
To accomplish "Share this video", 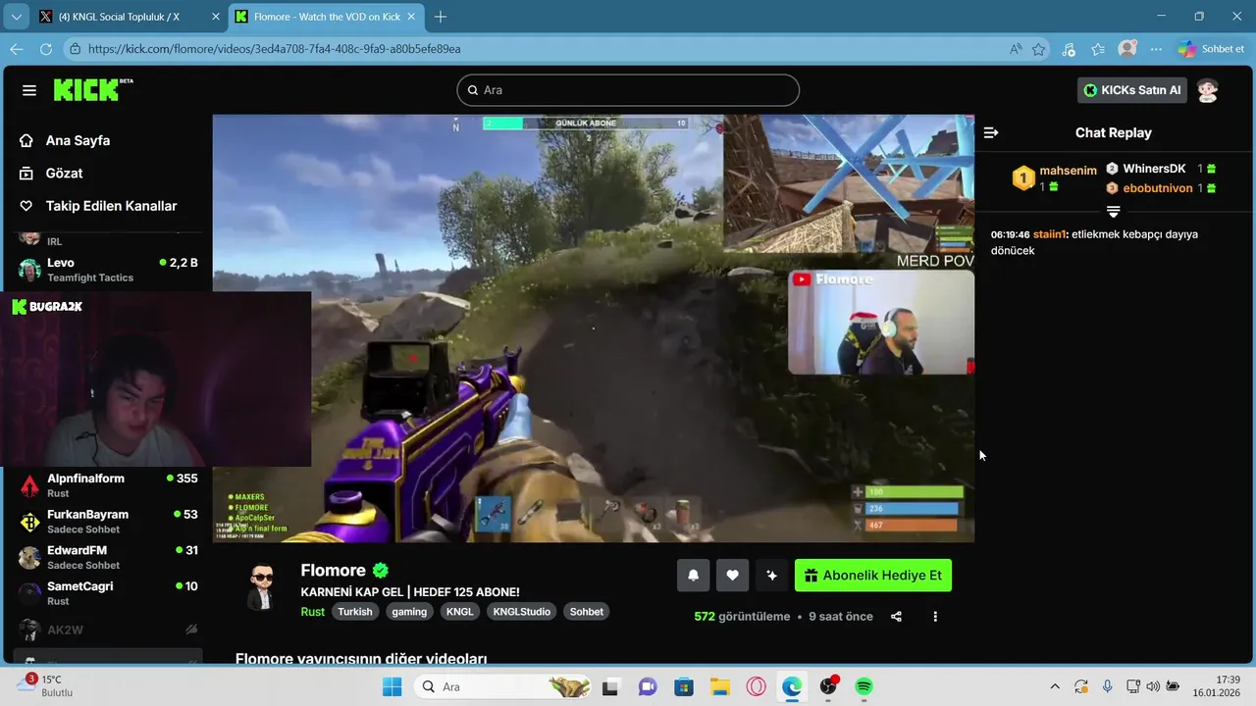I will pyautogui.click(x=896, y=617).
